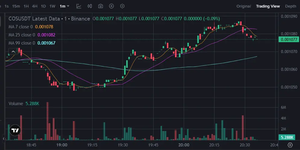Click the MA 7 value 0.001078
Viewport: 300px width, 150px height.
tap(44, 27)
